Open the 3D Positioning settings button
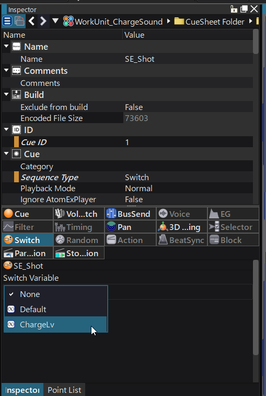266x396 pixels. tap(182, 227)
